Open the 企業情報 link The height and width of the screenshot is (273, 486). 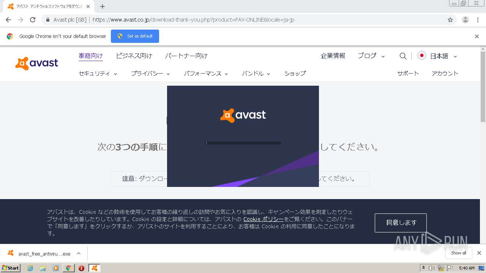[333, 56]
